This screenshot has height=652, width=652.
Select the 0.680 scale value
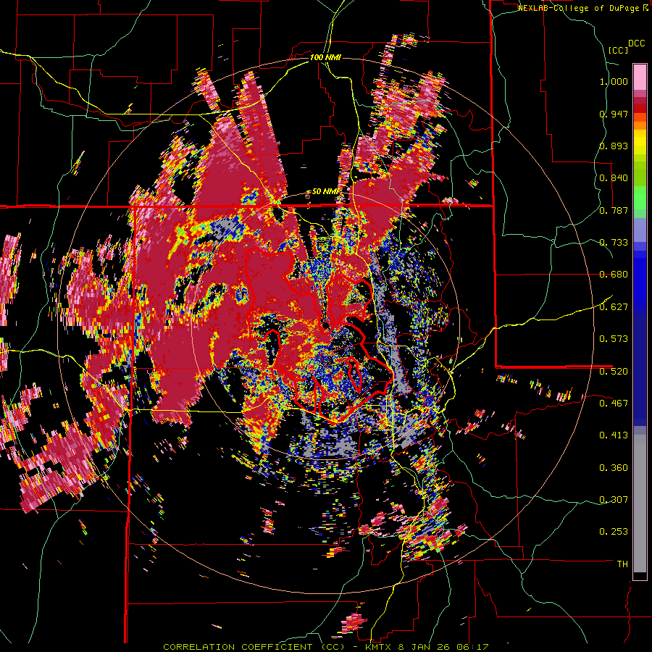[614, 275]
